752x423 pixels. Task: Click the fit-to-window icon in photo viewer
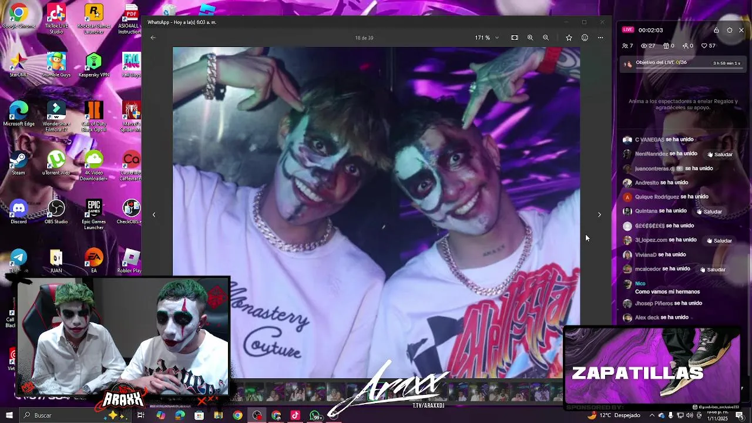click(515, 38)
